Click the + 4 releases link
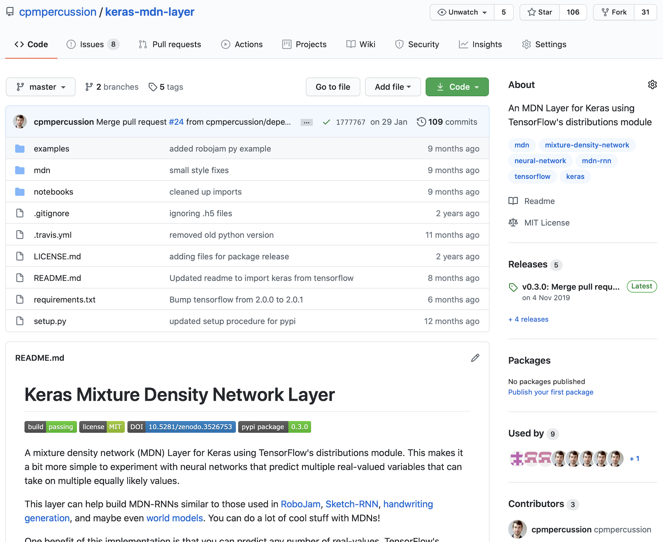The width and height of the screenshot is (663, 542). [x=528, y=319]
